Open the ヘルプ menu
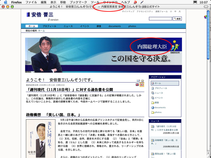 pyautogui.click(x=126, y=2)
